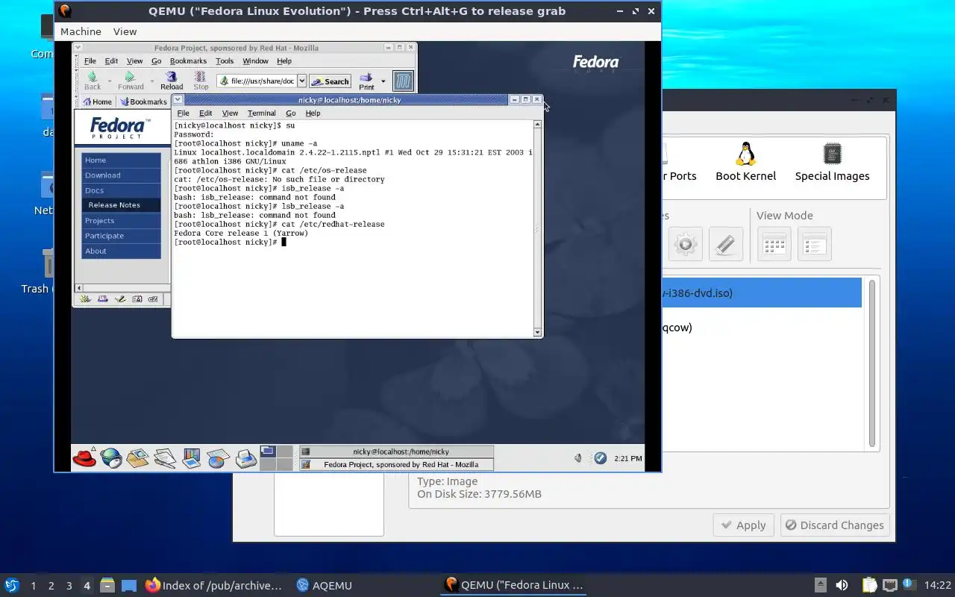
Task: Click the AQEMU gear disc toolbar icon
Action: [x=685, y=244]
